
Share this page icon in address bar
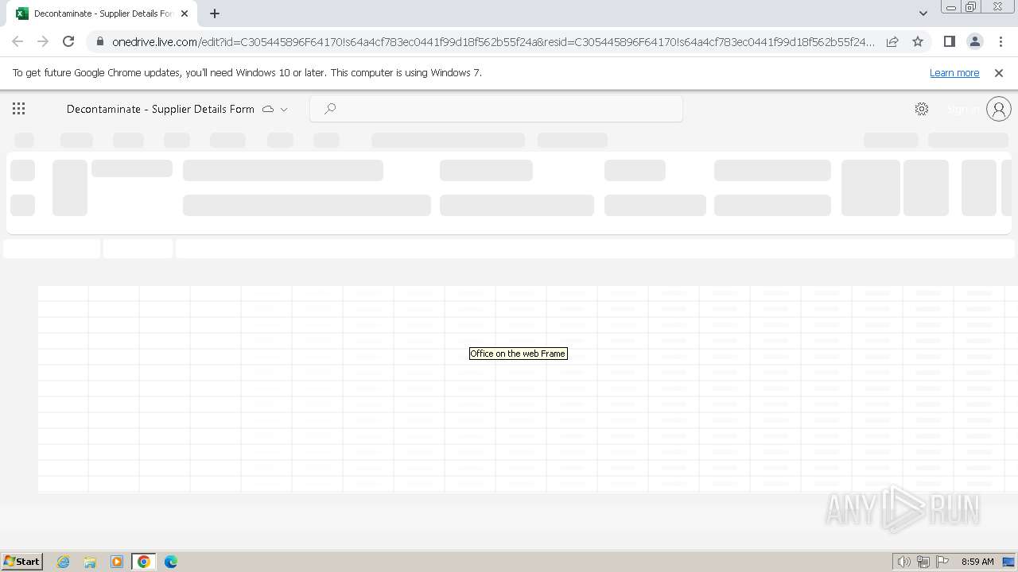[x=892, y=41]
